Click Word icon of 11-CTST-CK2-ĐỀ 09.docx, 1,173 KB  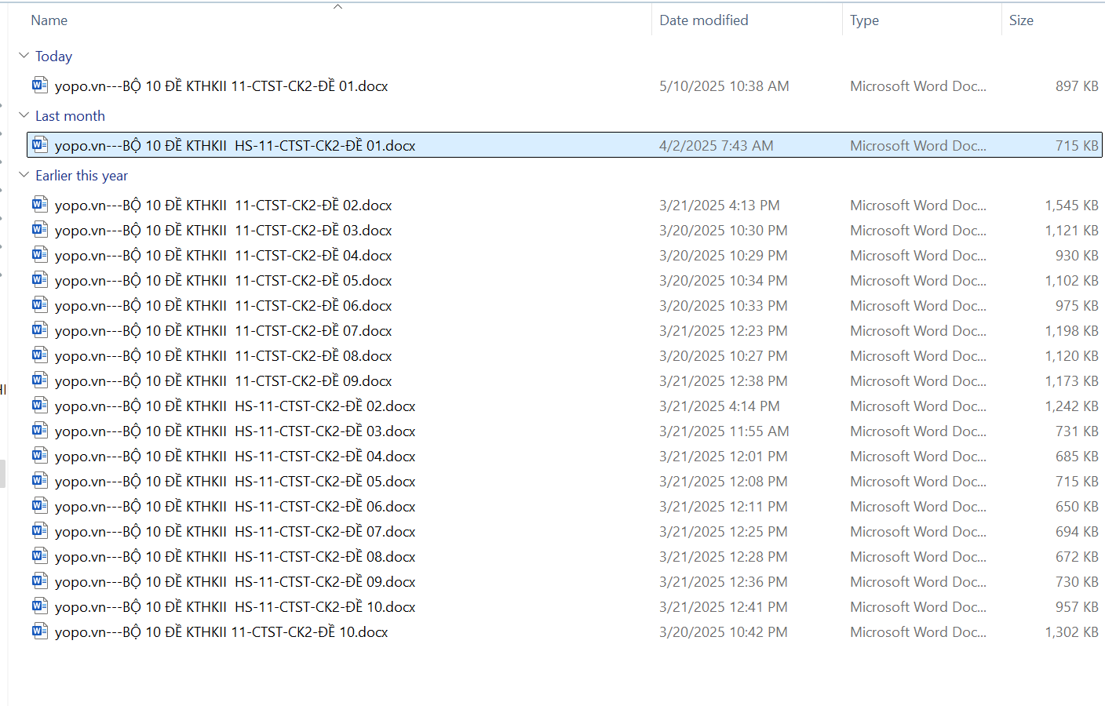[x=40, y=380]
